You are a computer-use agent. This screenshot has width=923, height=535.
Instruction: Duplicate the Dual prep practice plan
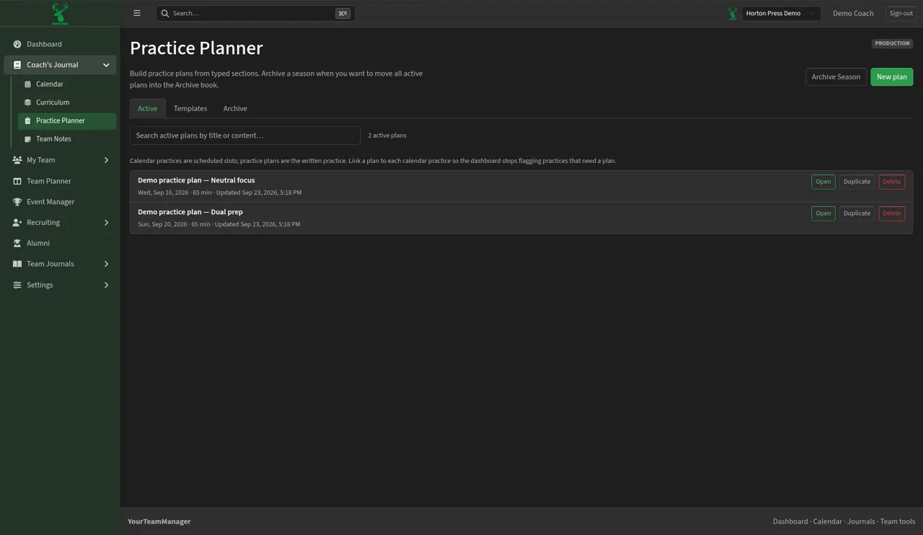[857, 213]
